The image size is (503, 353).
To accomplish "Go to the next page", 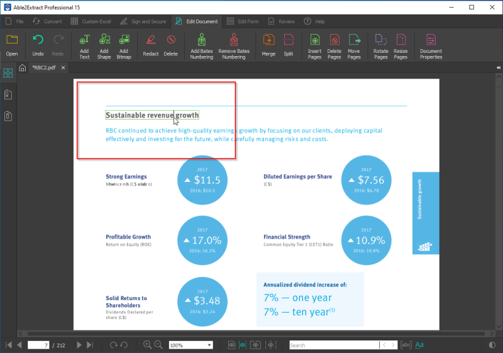I will coord(79,345).
